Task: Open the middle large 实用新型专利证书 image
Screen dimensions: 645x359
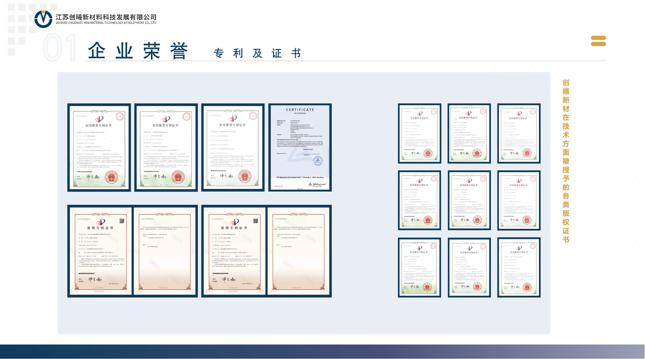Action: (x=166, y=147)
